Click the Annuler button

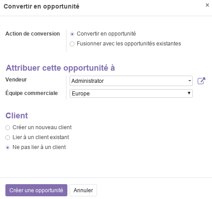click(83, 190)
